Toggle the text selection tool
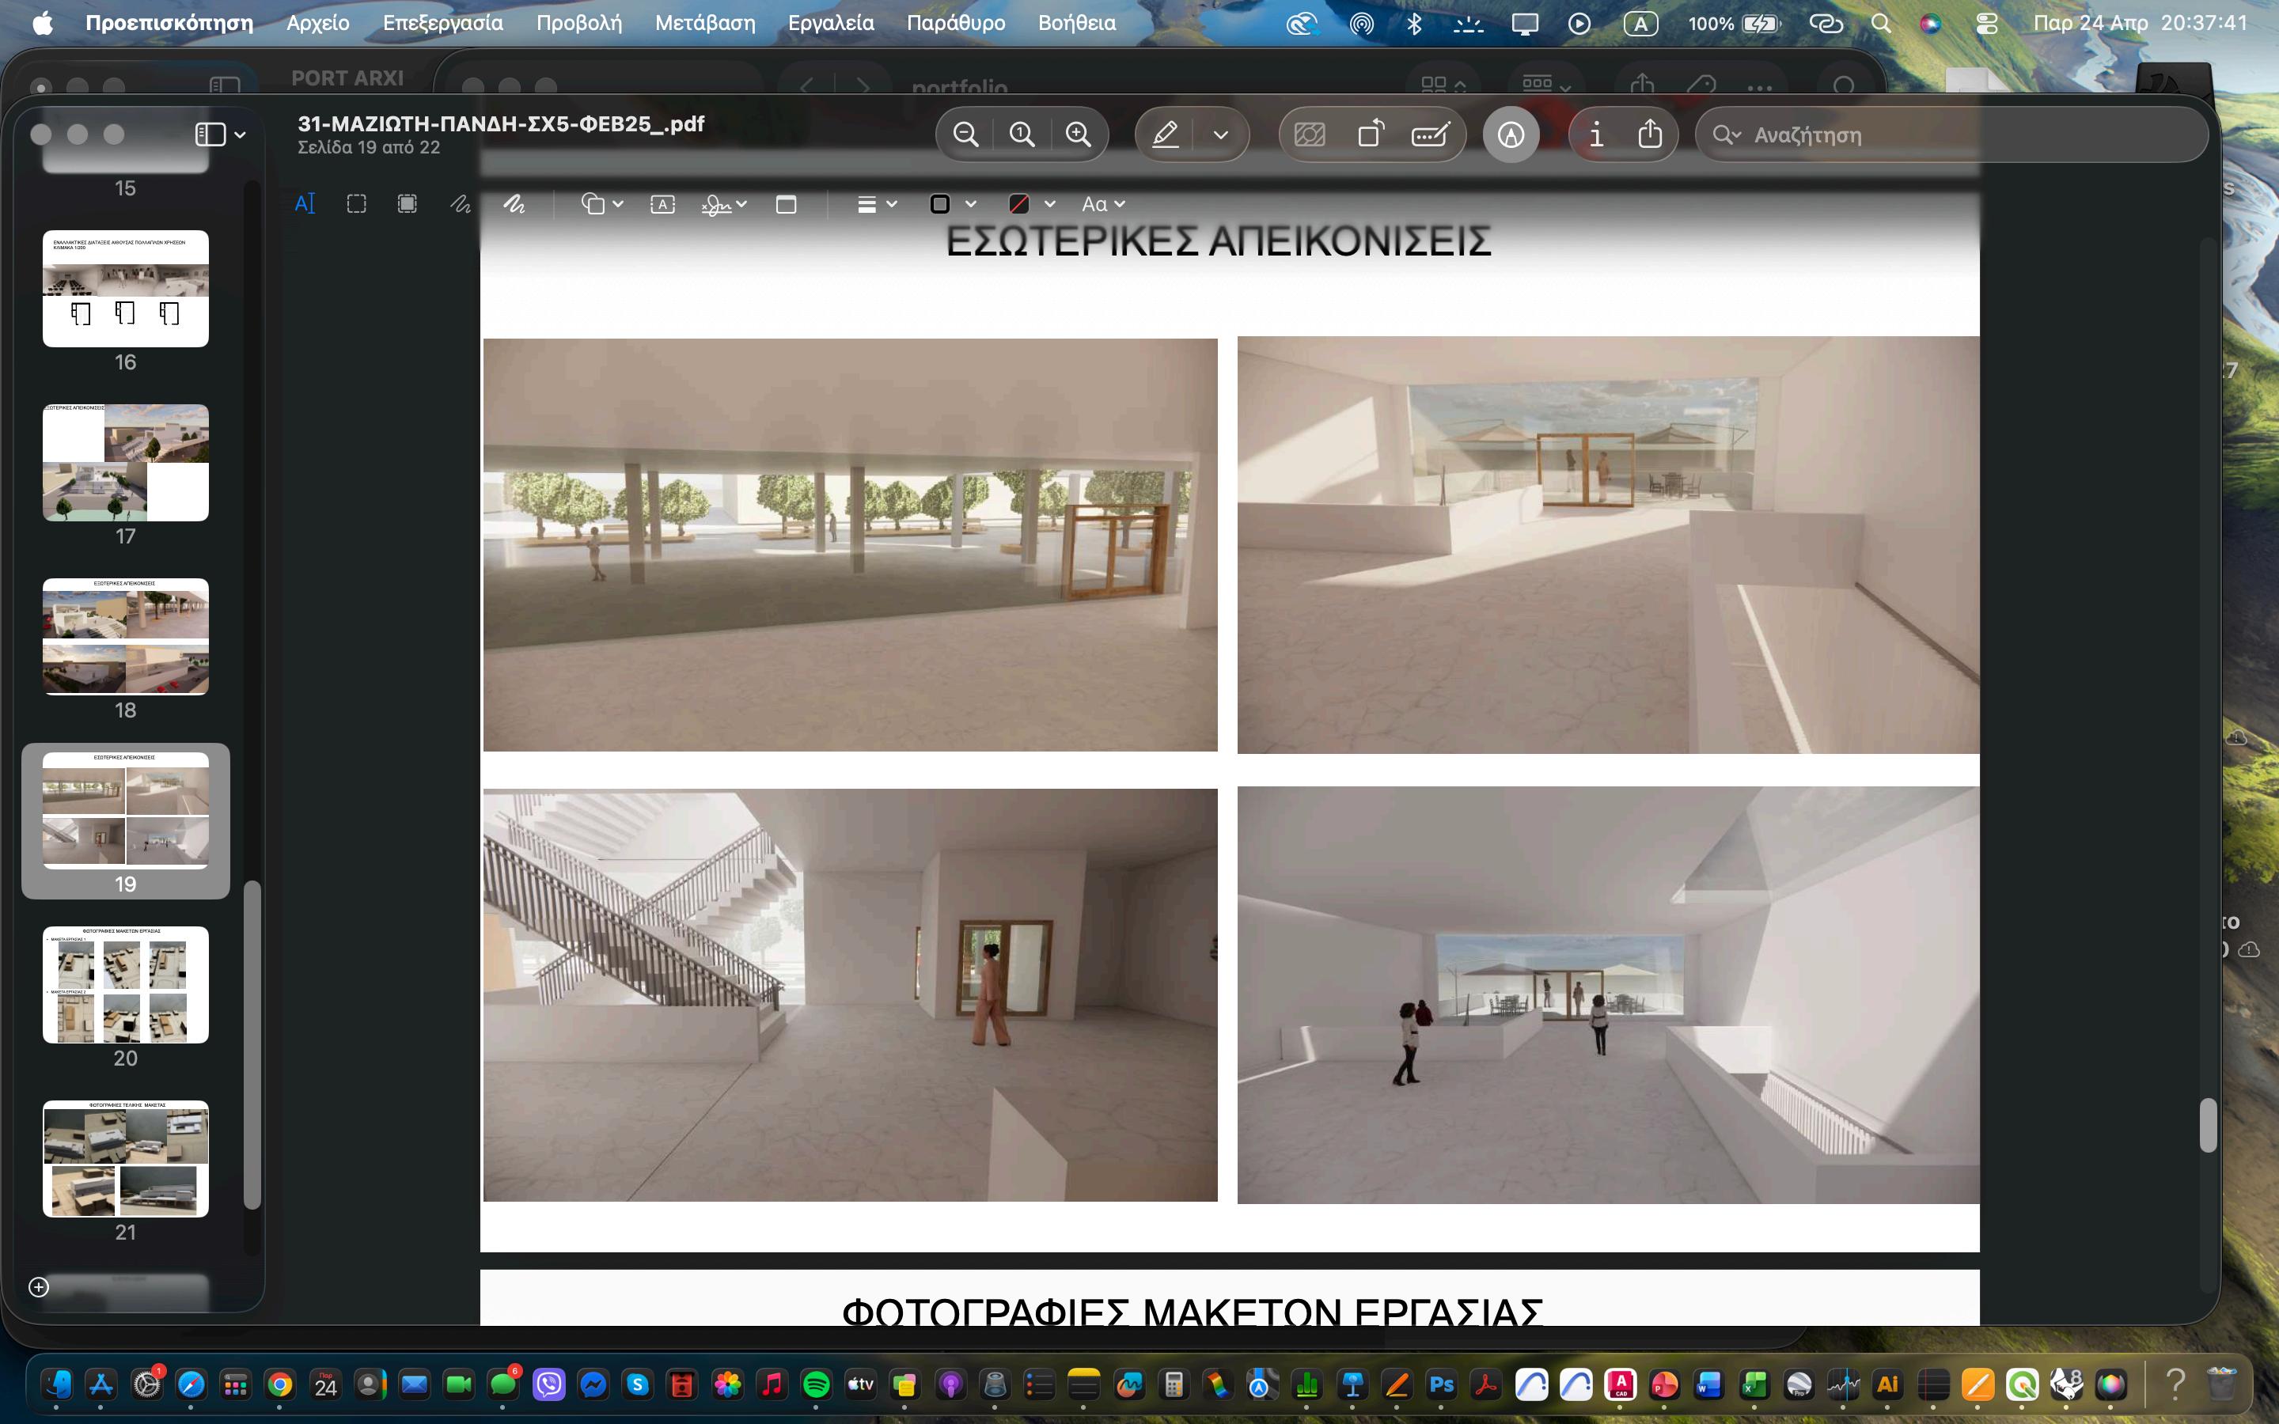 pos(304,204)
